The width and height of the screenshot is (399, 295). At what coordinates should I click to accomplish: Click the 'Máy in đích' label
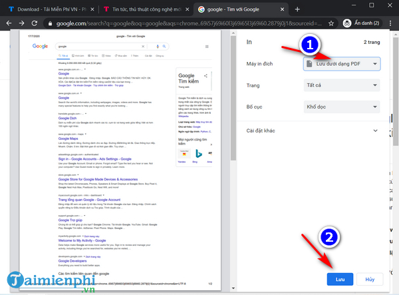pos(259,64)
